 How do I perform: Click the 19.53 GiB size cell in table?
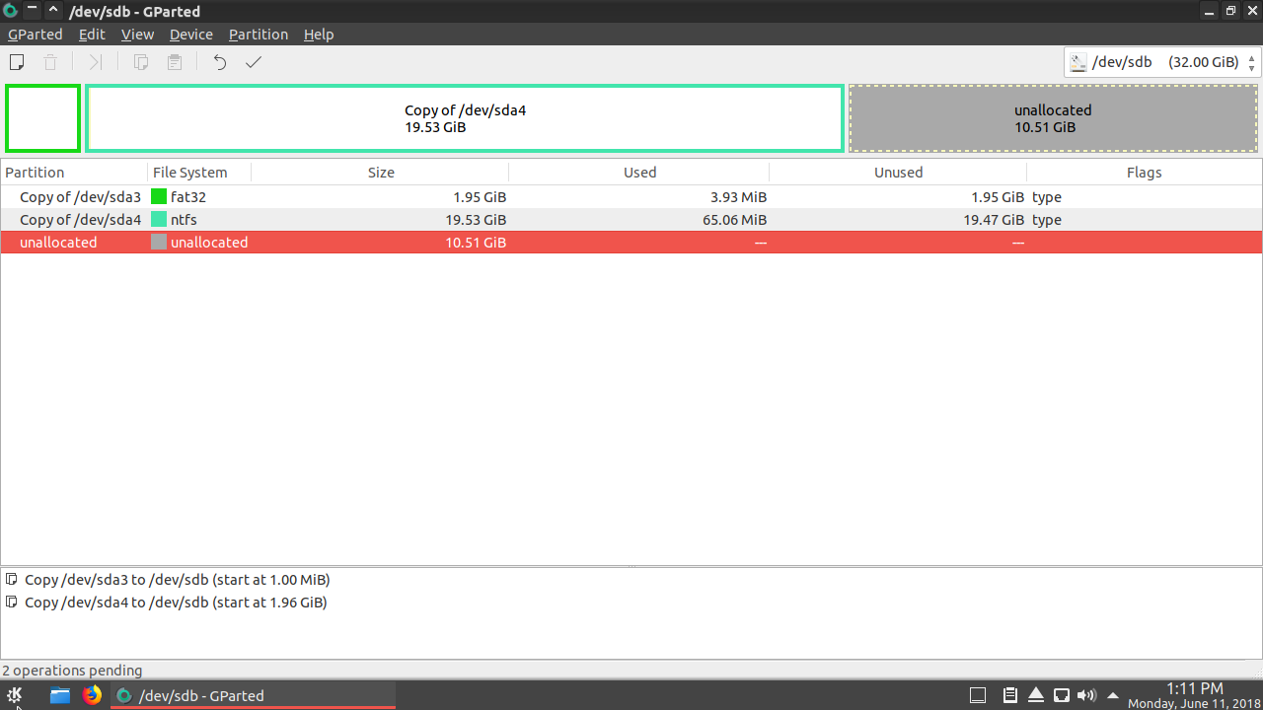pos(476,220)
